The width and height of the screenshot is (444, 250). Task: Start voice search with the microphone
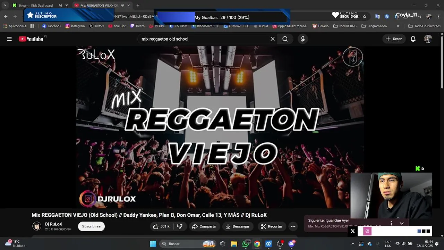click(x=303, y=39)
